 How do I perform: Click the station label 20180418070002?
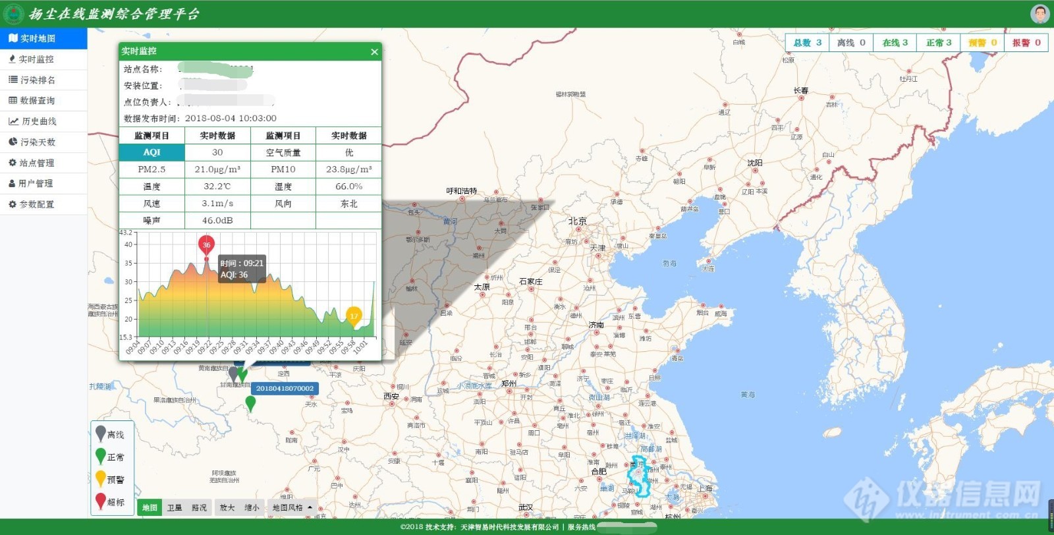click(x=285, y=389)
